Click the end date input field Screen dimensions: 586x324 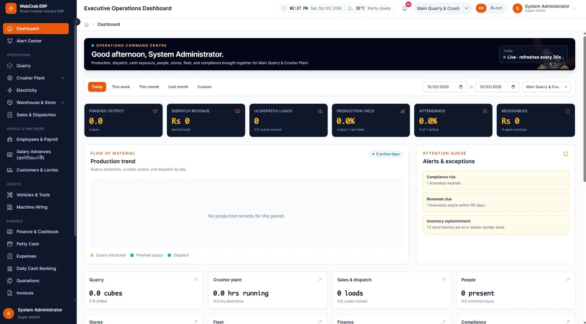[x=497, y=87]
